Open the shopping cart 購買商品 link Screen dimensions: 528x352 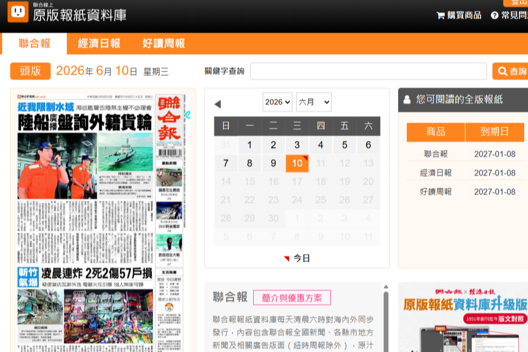[459, 15]
